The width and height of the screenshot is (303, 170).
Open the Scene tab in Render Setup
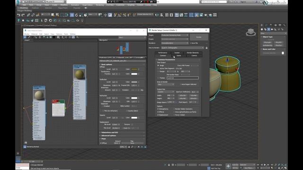178,56
